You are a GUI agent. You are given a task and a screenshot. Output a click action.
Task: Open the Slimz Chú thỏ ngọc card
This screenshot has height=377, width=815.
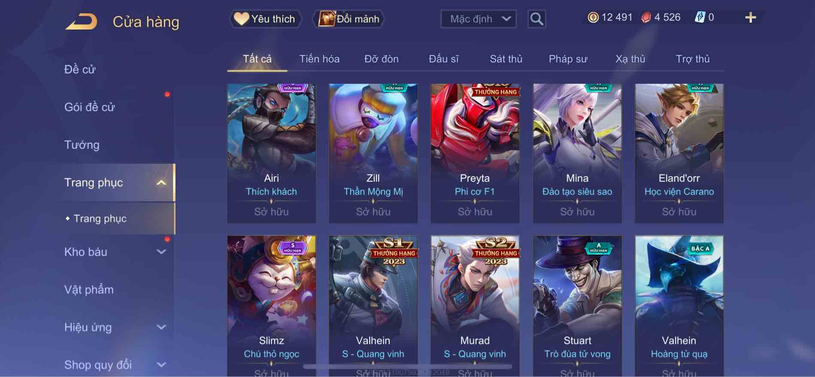pyautogui.click(x=271, y=306)
